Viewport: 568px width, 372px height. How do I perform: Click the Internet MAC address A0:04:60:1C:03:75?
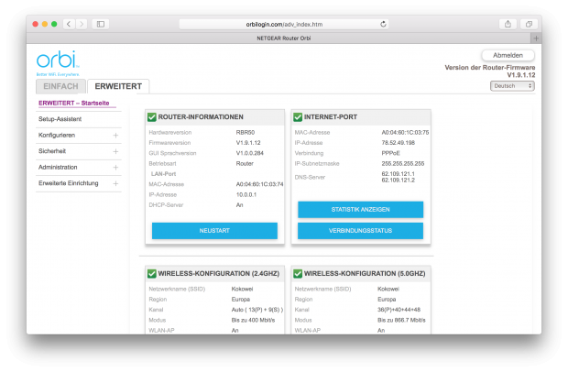pyautogui.click(x=405, y=133)
